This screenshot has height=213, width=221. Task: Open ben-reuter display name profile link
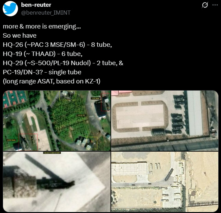click(x=36, y=5)
